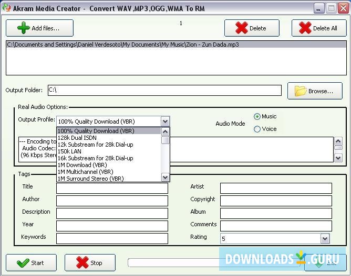Select the Voice audio mode
351x276 pixels.
point(257,129)
